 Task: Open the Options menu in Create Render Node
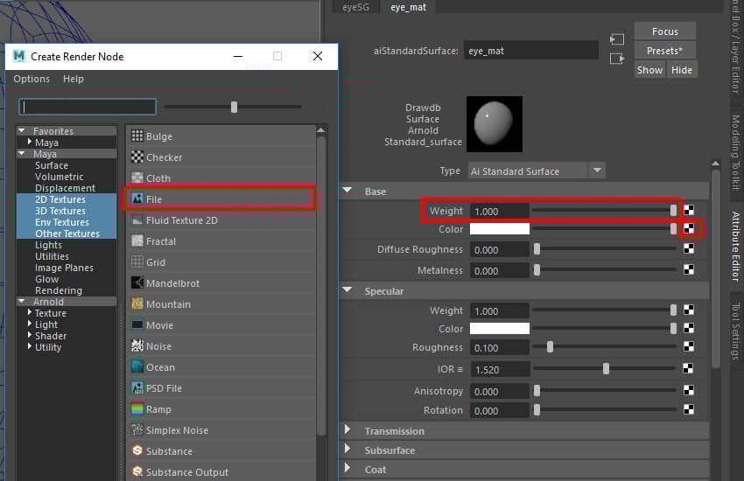tap(32, 79)
